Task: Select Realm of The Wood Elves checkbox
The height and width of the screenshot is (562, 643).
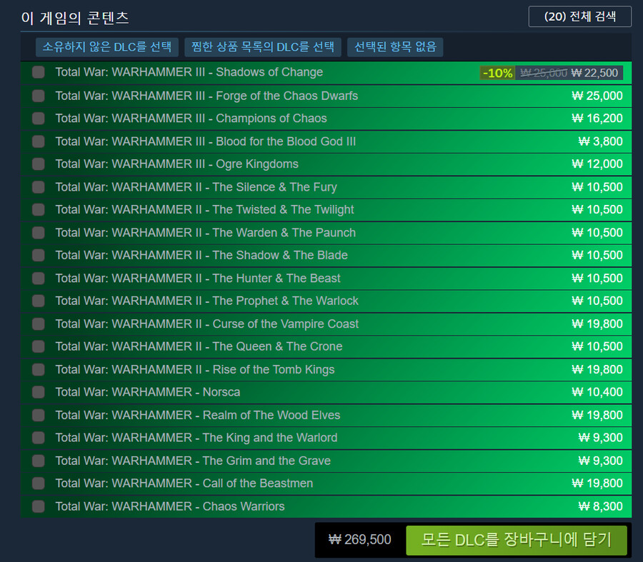Action: pos(39,415)
